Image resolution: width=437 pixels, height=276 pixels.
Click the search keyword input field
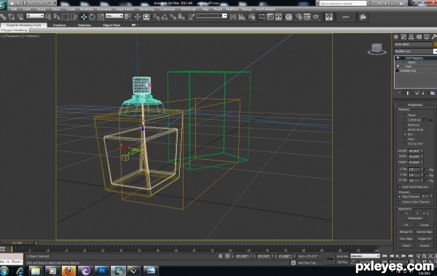pyautogui.click(x=342, y=4)
